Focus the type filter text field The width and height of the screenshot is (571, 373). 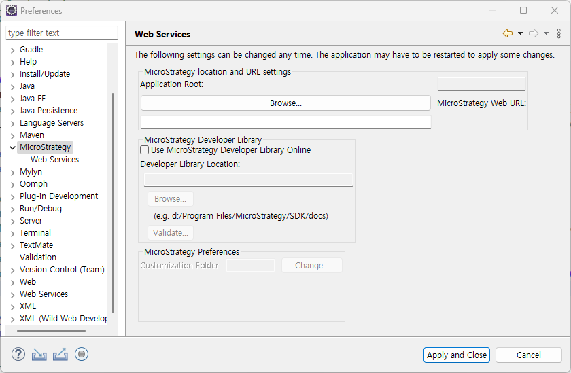tap(62, 33)
